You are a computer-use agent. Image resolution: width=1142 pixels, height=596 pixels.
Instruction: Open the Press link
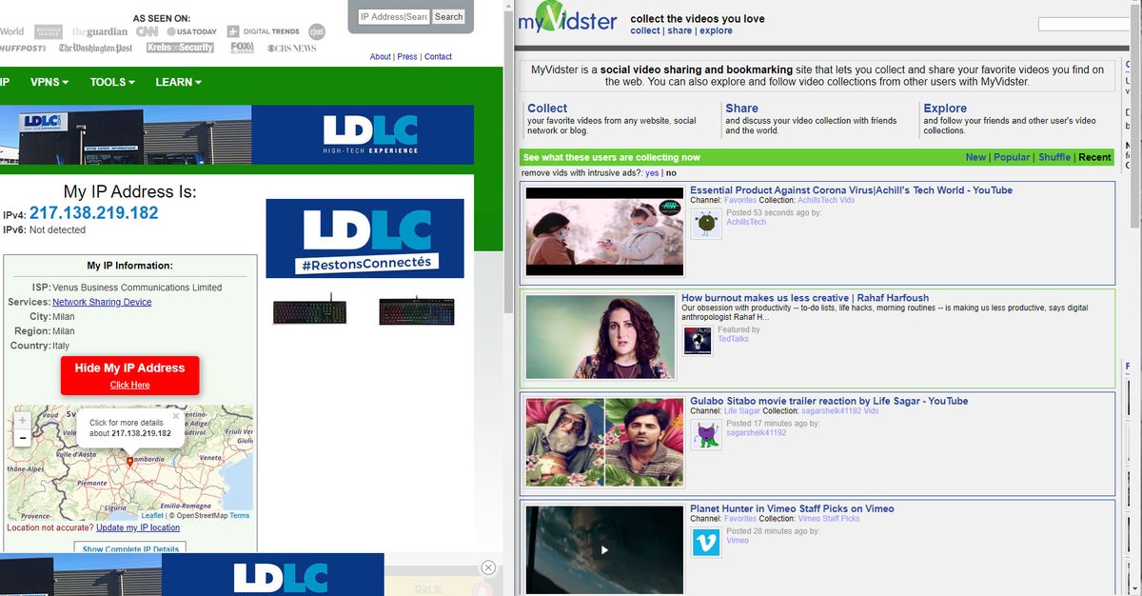click(x=407, y=57)
